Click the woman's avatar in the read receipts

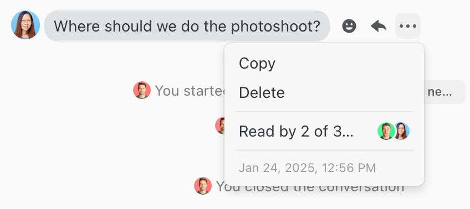pos(402,131)
